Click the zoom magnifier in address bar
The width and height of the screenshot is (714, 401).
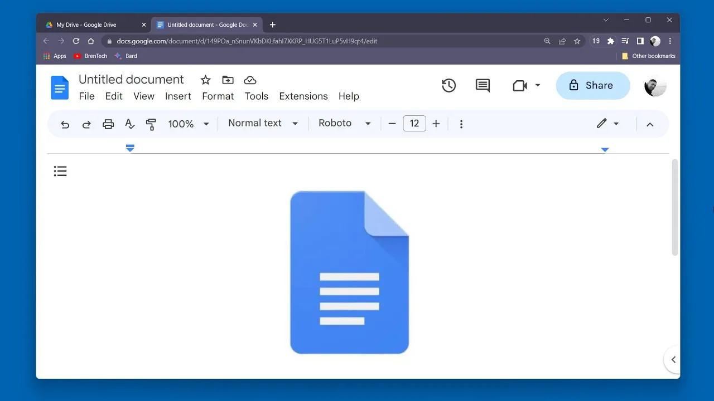point(547,41)
